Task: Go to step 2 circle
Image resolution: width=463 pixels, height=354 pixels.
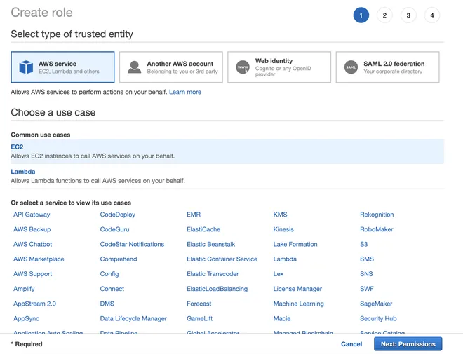Action: pos(384,15)
